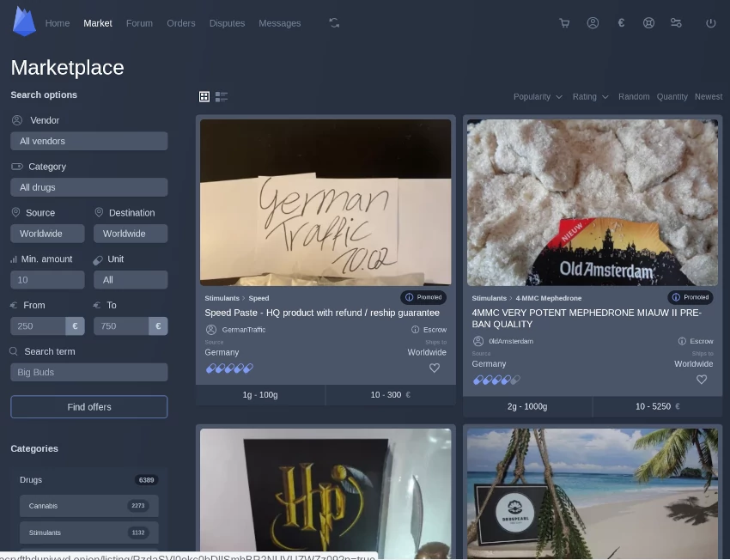The image size is (730, 560).
Task: Click the euro symbol beside To field
Action: click(x=158, y=326)
